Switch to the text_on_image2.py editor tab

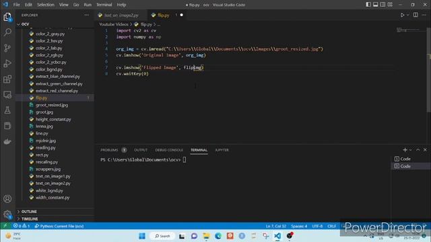(121, 15)
